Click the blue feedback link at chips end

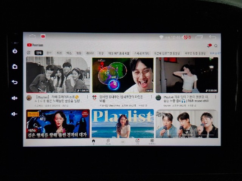coord(215,53)
